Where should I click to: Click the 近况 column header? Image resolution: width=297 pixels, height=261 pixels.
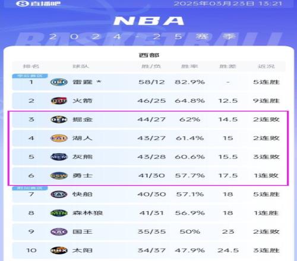click(266, 66)
